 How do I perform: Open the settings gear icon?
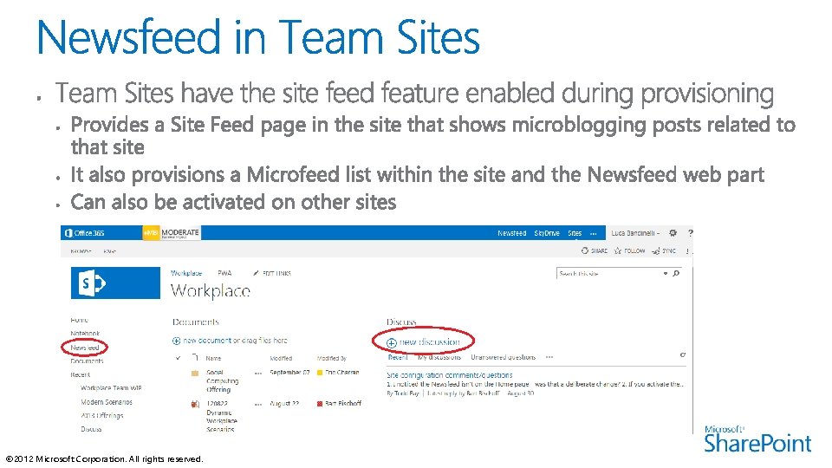[673, 233]
